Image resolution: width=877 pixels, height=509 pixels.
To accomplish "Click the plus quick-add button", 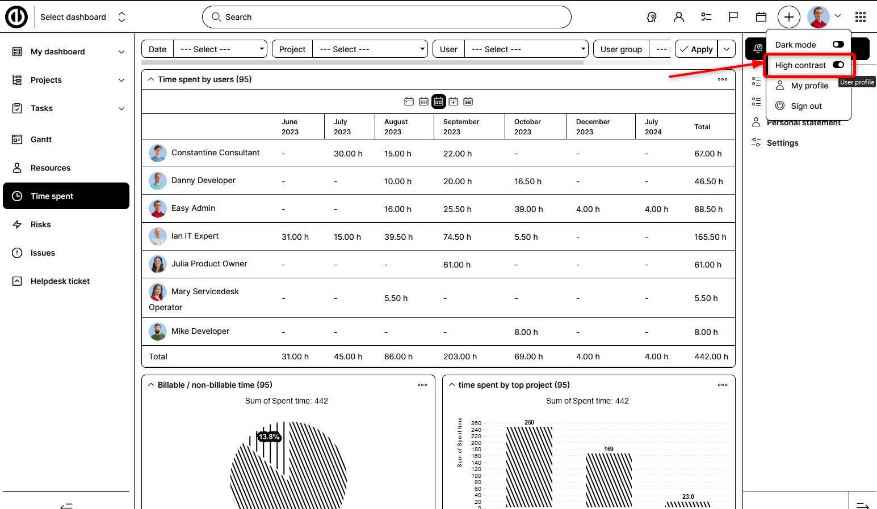I will coord(788,17).
